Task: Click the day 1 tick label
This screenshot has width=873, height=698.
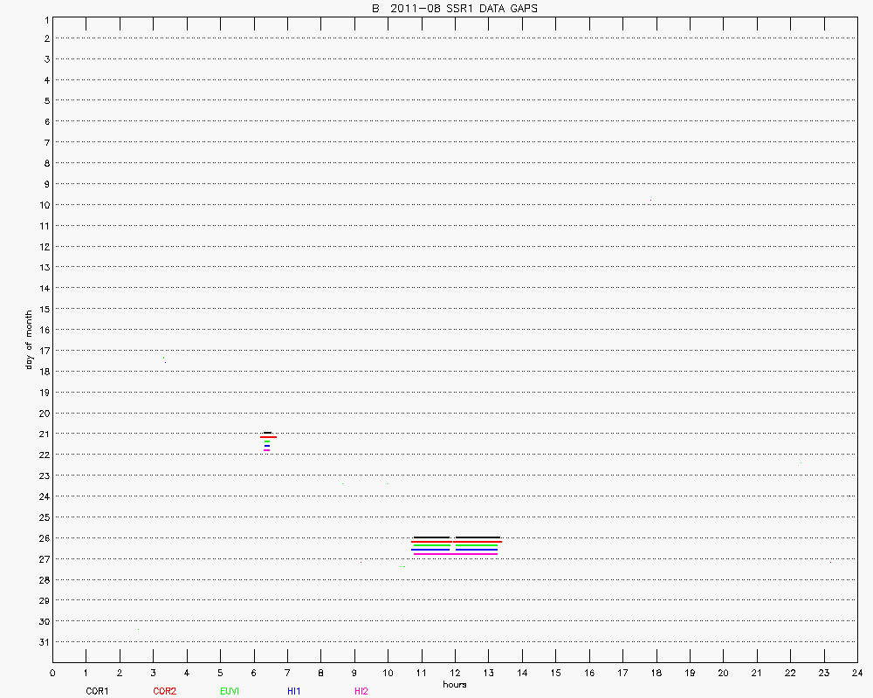Action: [45, 18]
